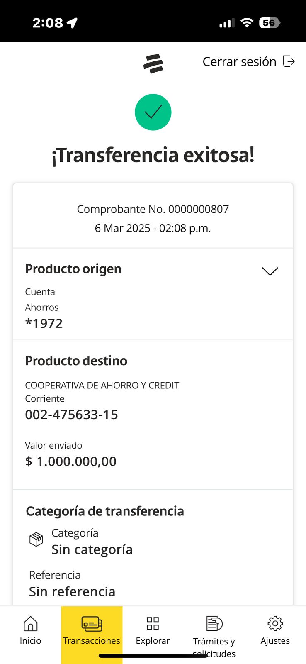The height and width of the screenshot is (664, 306).
Task: Open the Transacciones tab
Action: point(92,631)
